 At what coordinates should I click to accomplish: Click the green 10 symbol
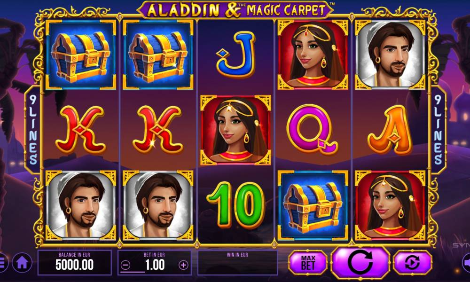(236, 204)
